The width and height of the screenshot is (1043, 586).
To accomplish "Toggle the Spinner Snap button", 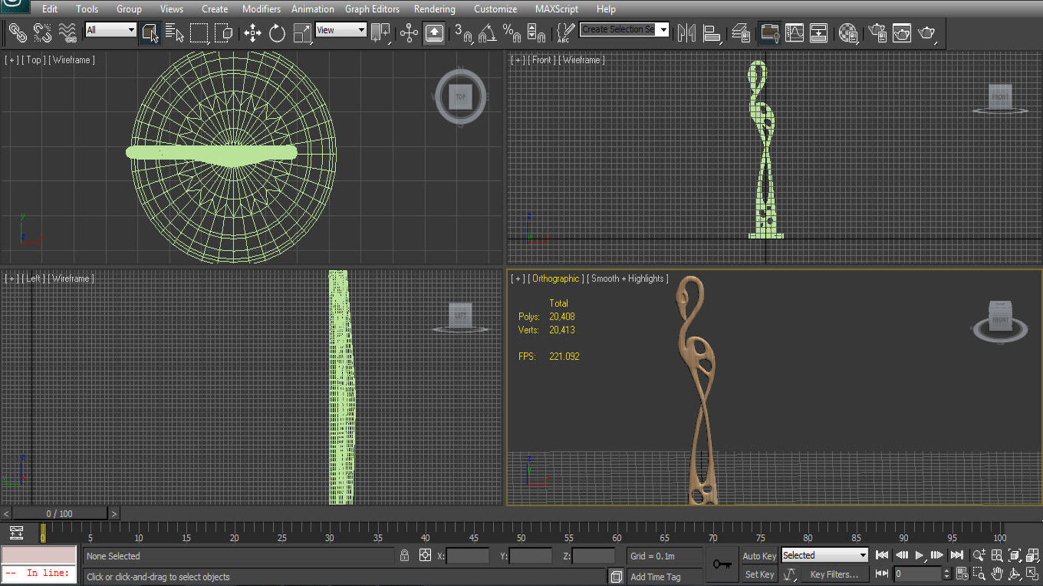I will [x=536, y=33].
